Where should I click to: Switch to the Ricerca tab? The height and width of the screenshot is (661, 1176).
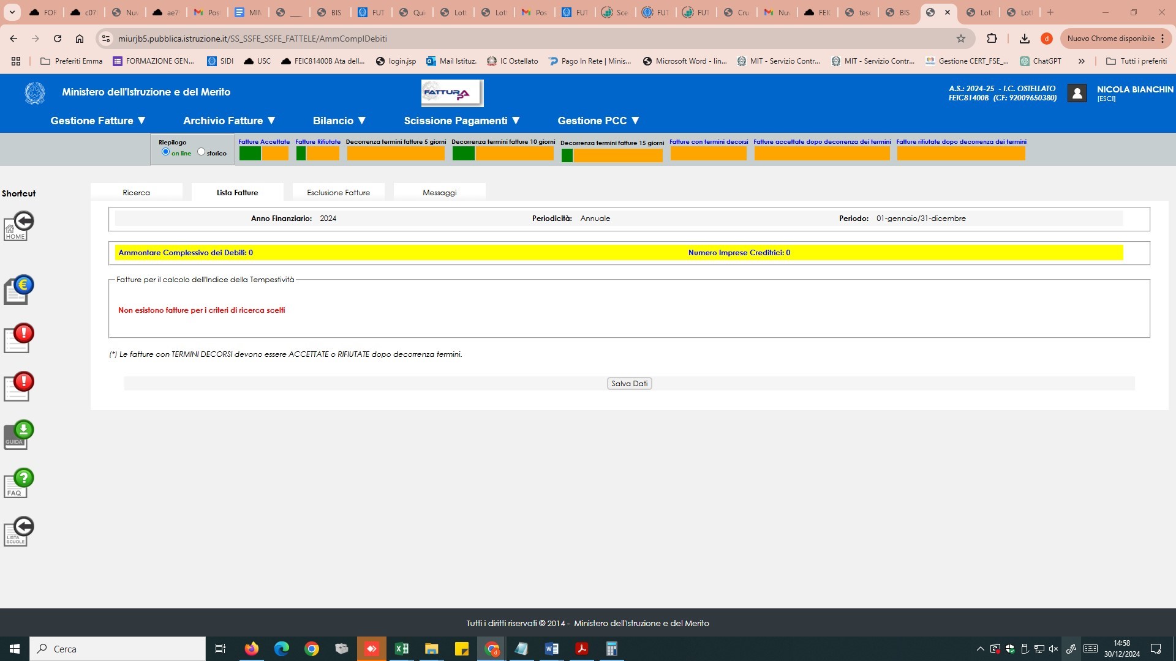click(136, 192)
